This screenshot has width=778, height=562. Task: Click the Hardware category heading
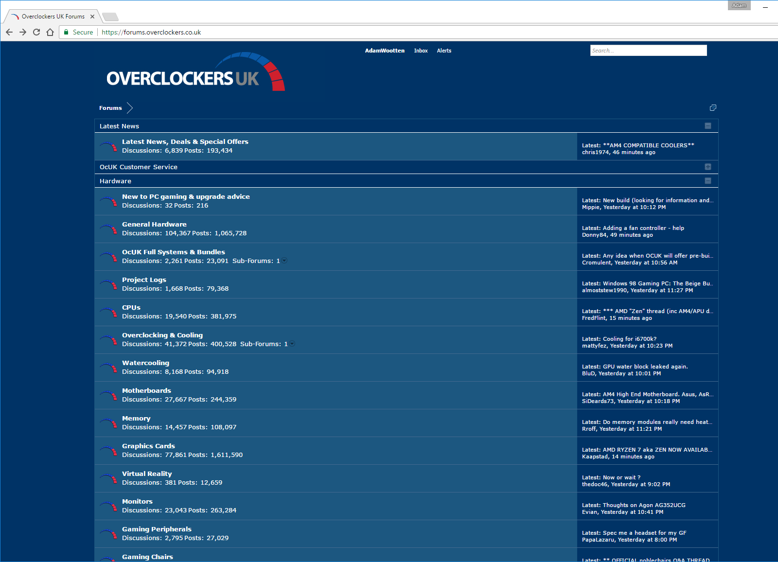coord(115,181)
